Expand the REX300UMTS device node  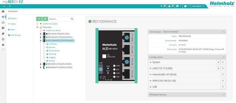coord(40,68)
